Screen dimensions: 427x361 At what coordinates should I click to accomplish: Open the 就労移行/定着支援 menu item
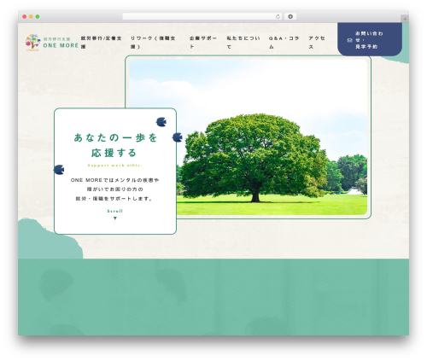coord(102,43)
